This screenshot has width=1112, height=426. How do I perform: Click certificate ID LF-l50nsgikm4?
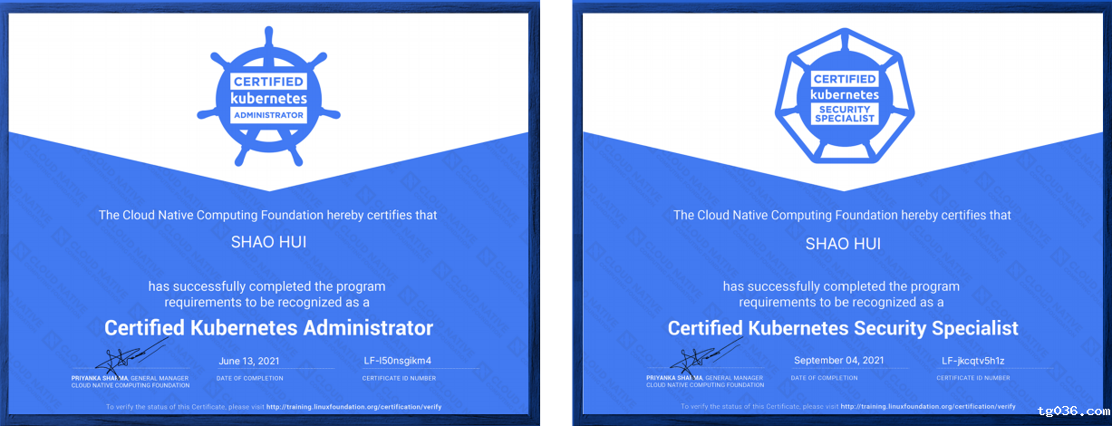pyautogui.click(x=398, y=361)
